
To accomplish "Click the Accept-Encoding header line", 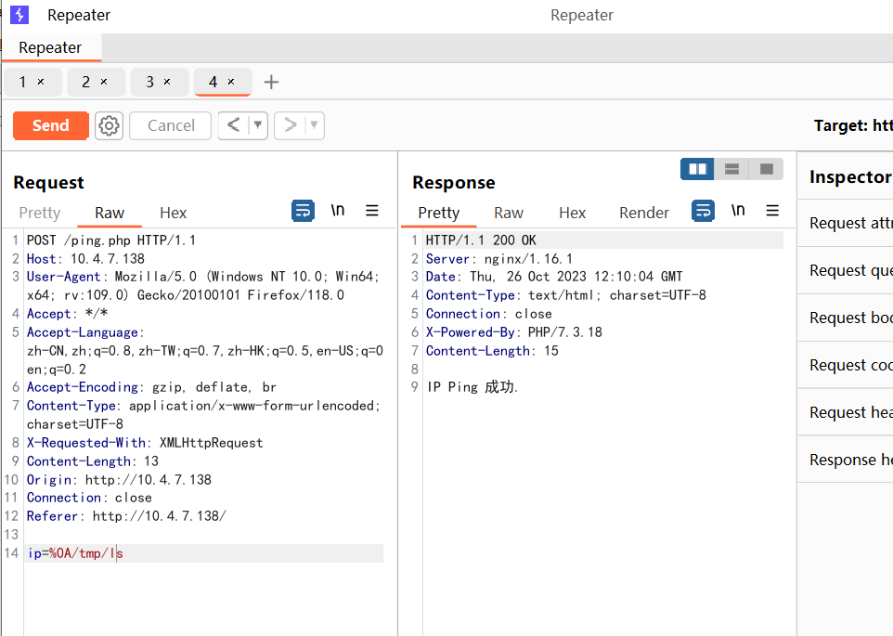I will click(151, 387).
